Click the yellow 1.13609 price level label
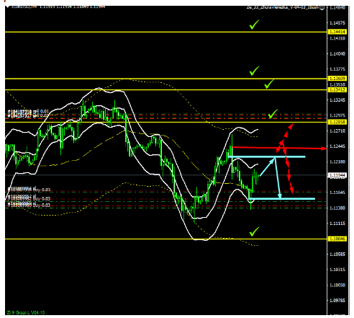Viewport: 354px width, 318px height. (x=337, y=79)
